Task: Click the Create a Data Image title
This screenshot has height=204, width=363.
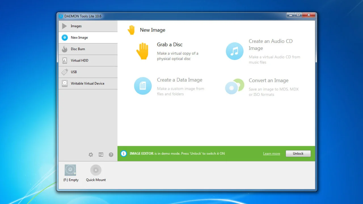Action: tap(180, 80)
